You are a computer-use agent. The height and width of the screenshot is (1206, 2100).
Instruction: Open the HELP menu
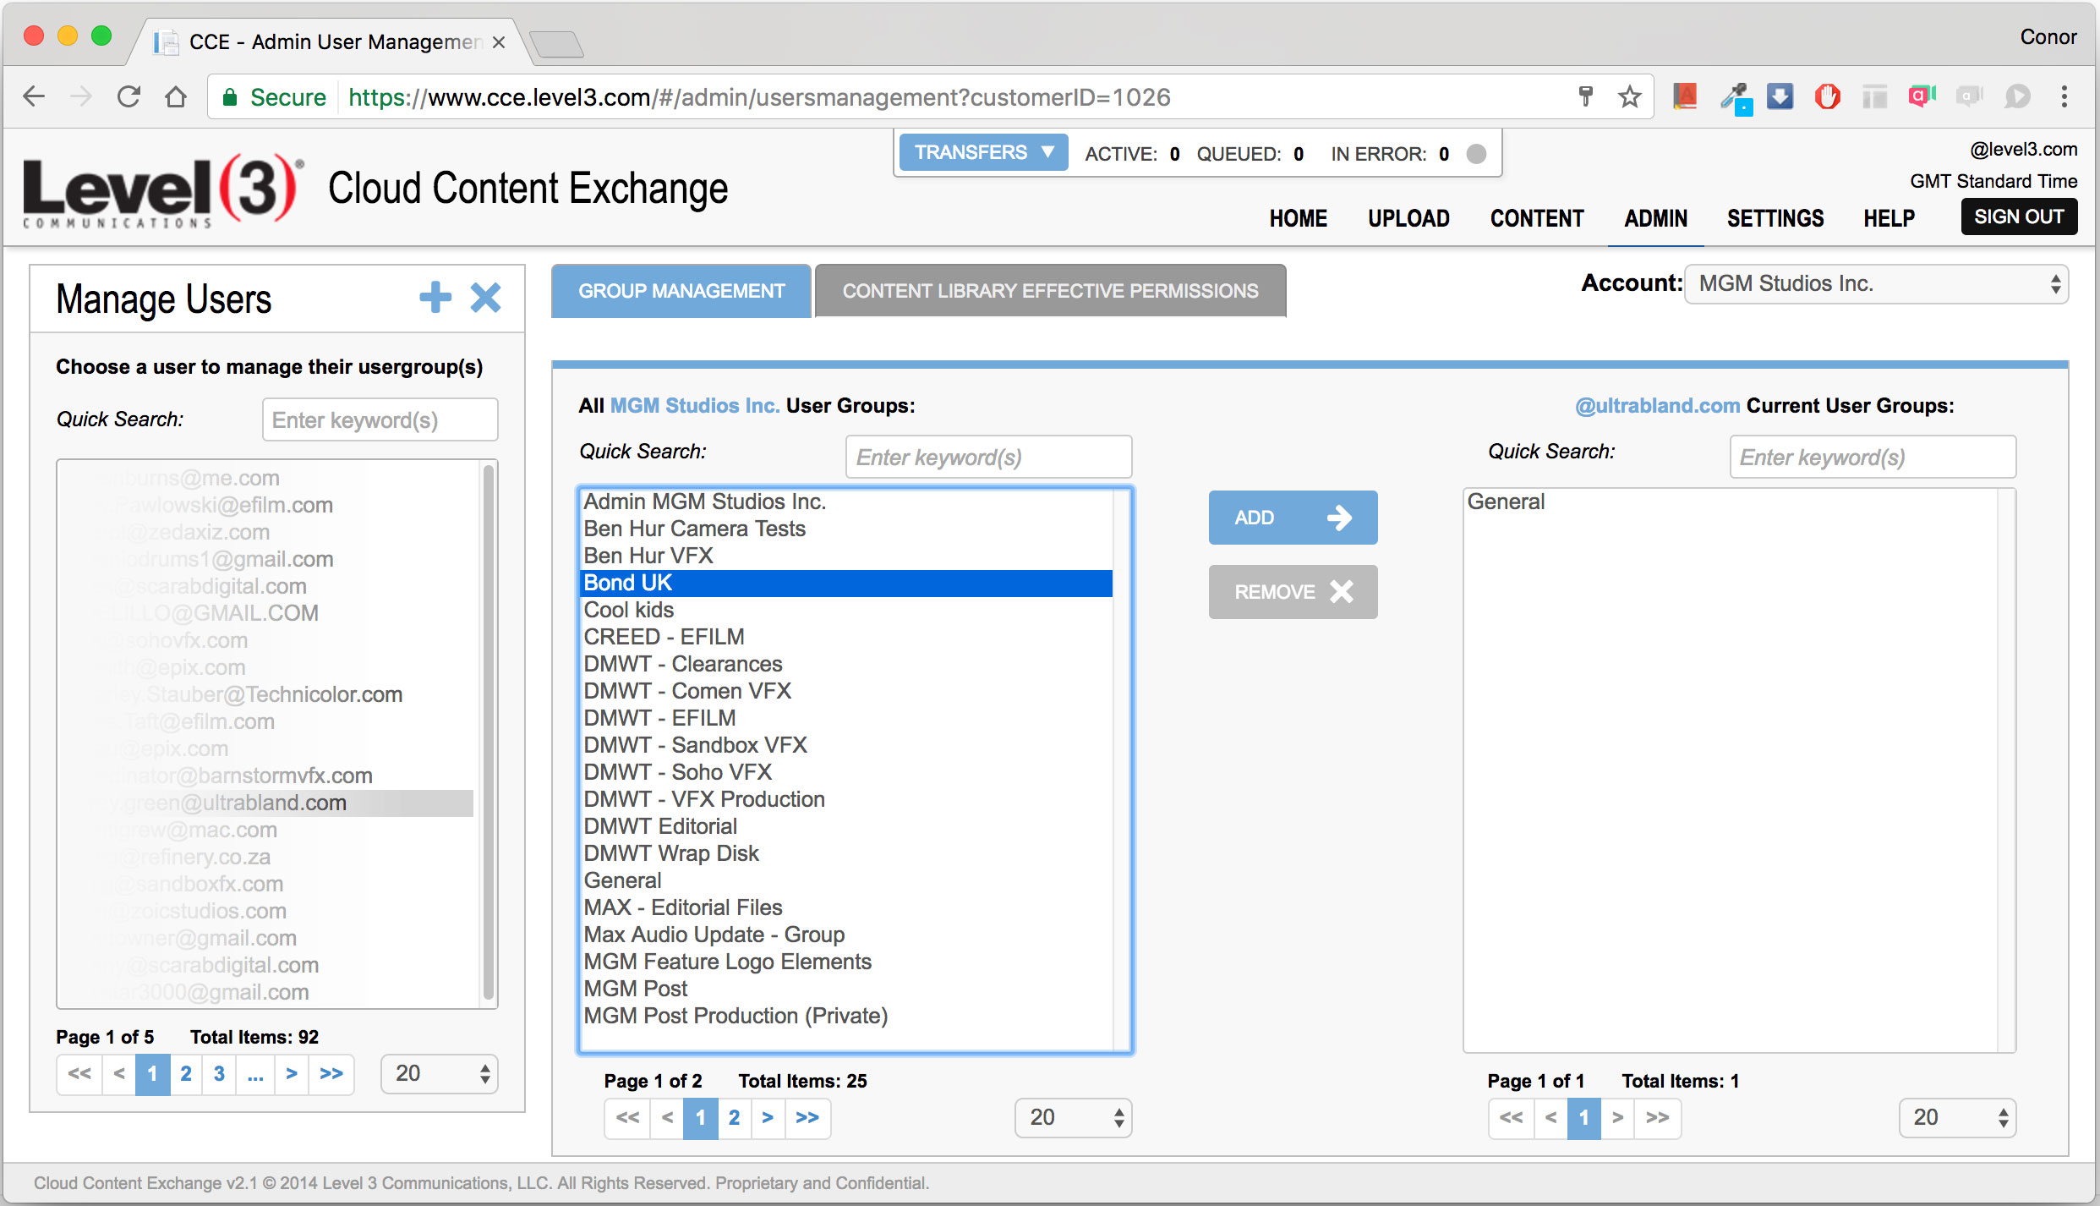point(1889,218)
